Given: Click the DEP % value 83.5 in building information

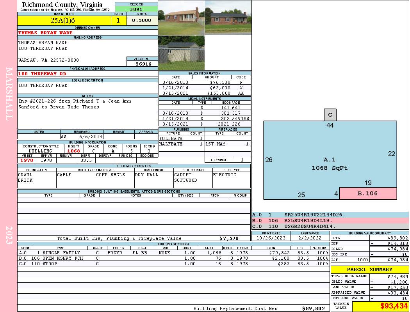Looking at the screenshot, I should click(x=86, y=160).
